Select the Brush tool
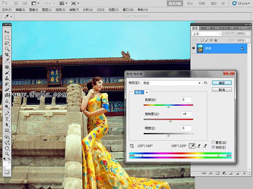The image size is (253, 189). [7, 73]
